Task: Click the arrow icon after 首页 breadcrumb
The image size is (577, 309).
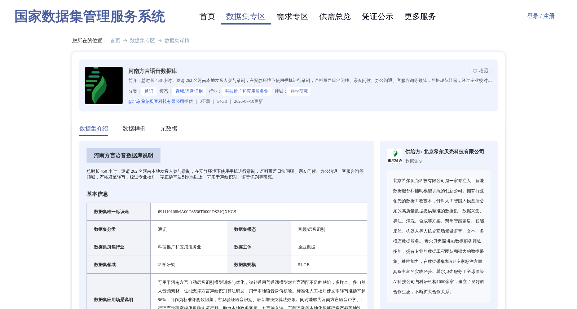Action: 125,41
